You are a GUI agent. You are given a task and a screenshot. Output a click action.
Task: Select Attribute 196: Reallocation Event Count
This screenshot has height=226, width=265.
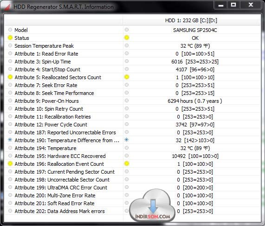coord(59,164)
